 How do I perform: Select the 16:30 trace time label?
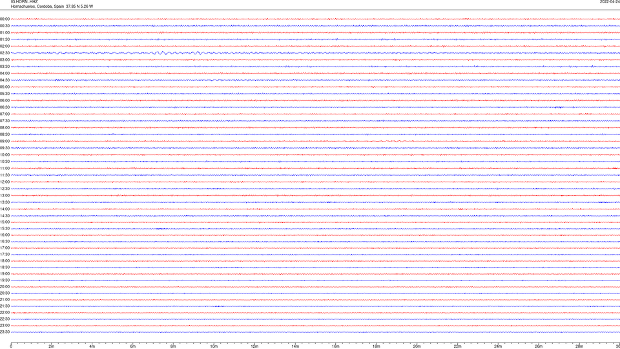[x=5, y=241]
